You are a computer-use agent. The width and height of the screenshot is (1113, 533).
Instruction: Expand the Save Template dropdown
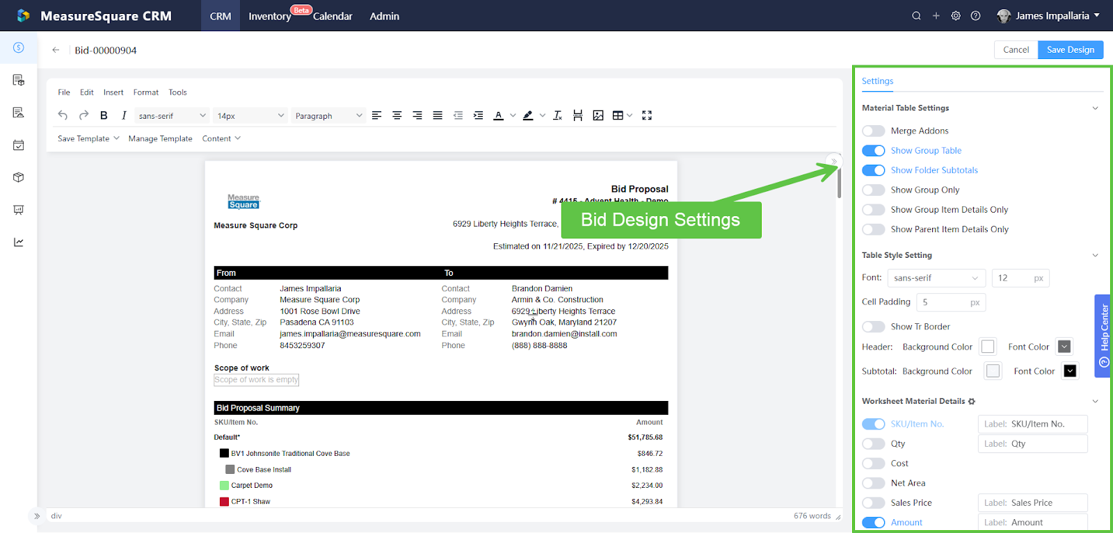[88, 138]
